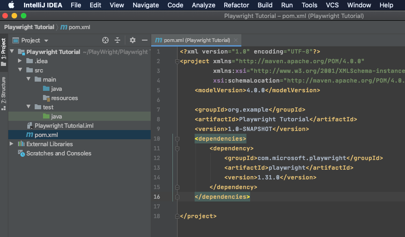405x237 pixels.
Task: Click the Maven icon on pom.xml editor tab
Action: point(158,40)
